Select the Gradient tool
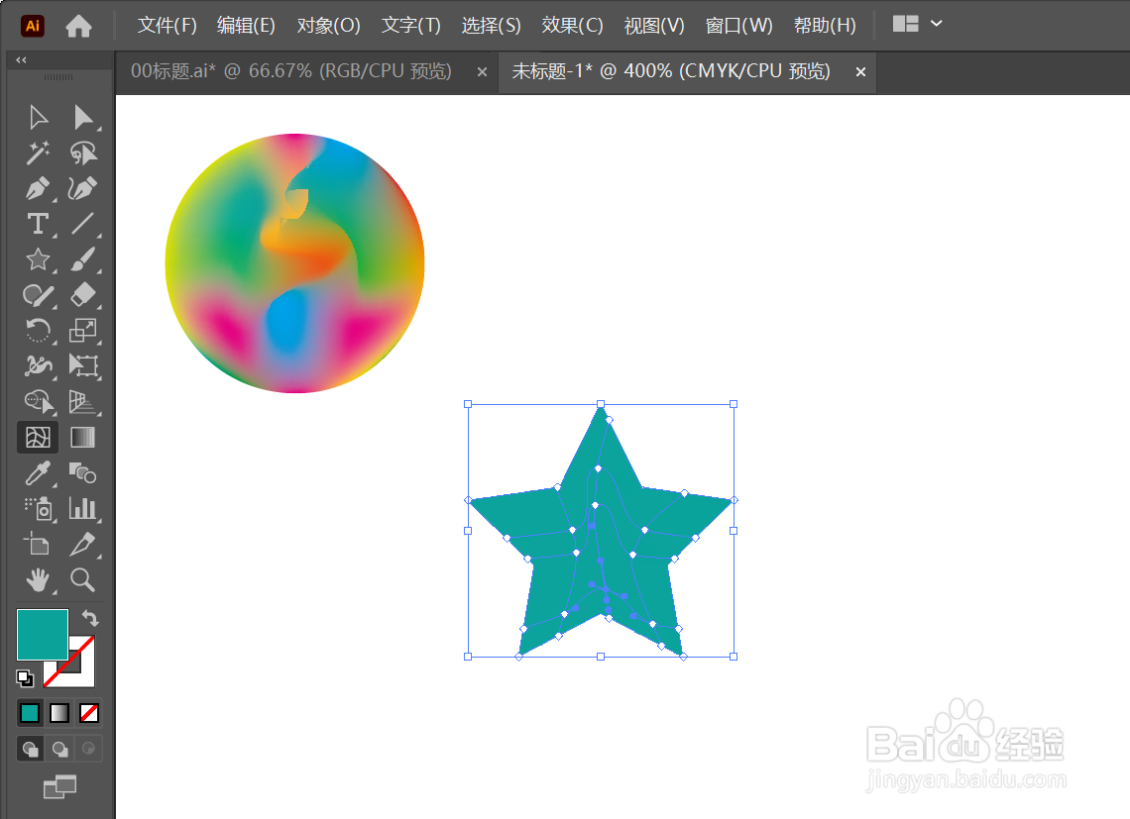Screen dimensions: 1130x819 [x=83, y=438]
